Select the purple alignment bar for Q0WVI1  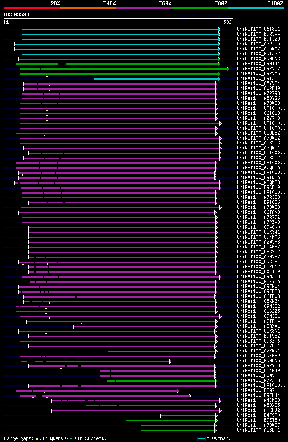click(x=158, y=376)
